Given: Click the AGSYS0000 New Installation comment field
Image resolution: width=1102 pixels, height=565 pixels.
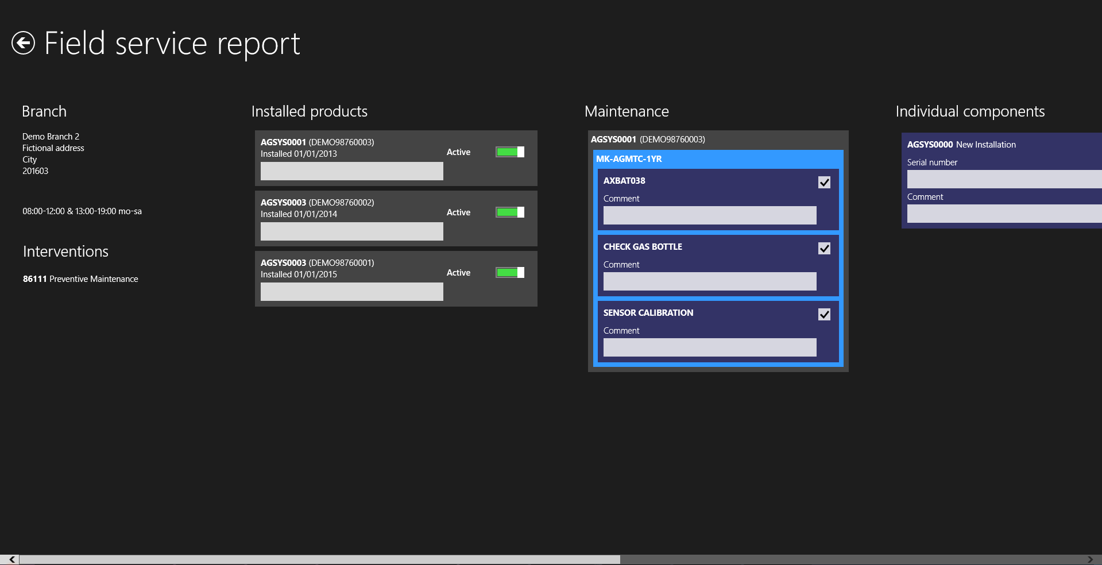Looking at the screenshot, I should click(x=1004, y=214).
